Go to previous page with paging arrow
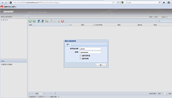This screenshot has height=98, width=172. [33, 93]
